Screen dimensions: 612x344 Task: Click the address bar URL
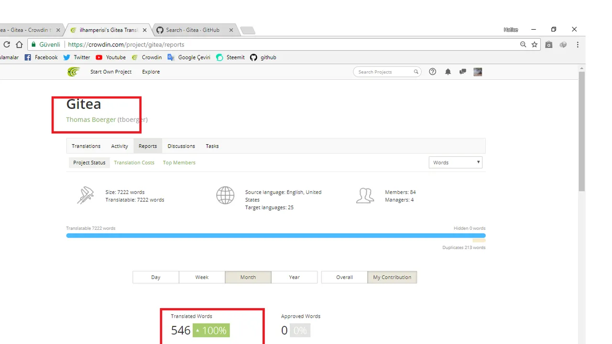(126, 44)
